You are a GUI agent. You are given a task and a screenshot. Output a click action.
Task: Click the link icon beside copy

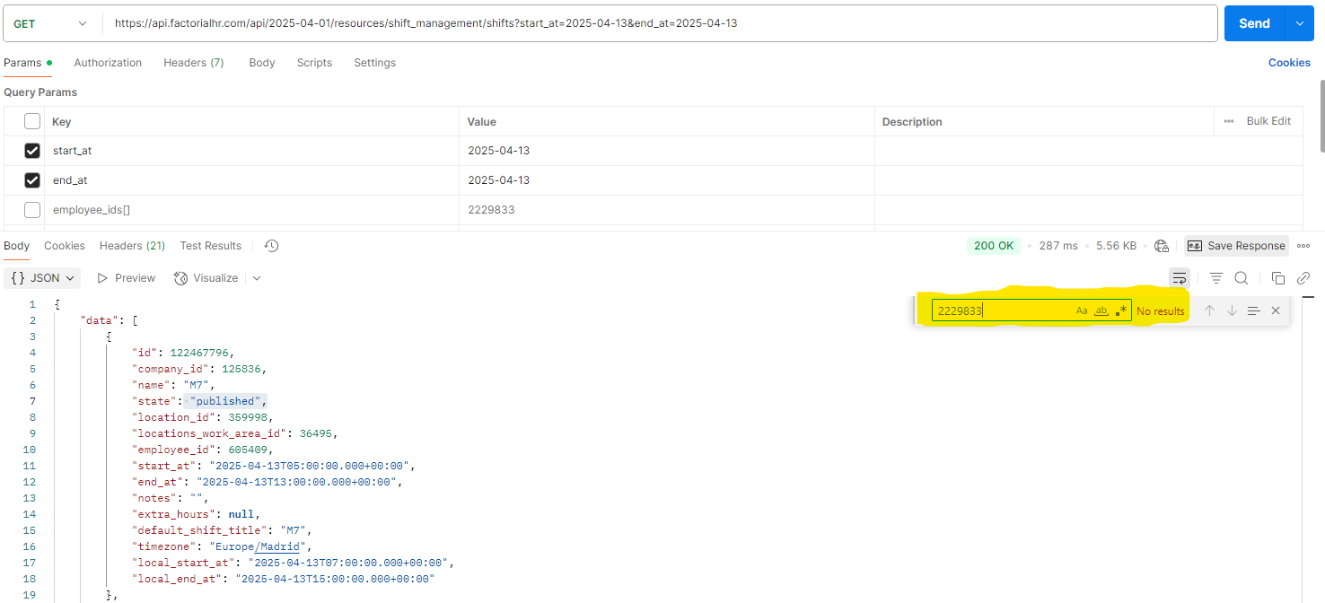[1303, 278]
